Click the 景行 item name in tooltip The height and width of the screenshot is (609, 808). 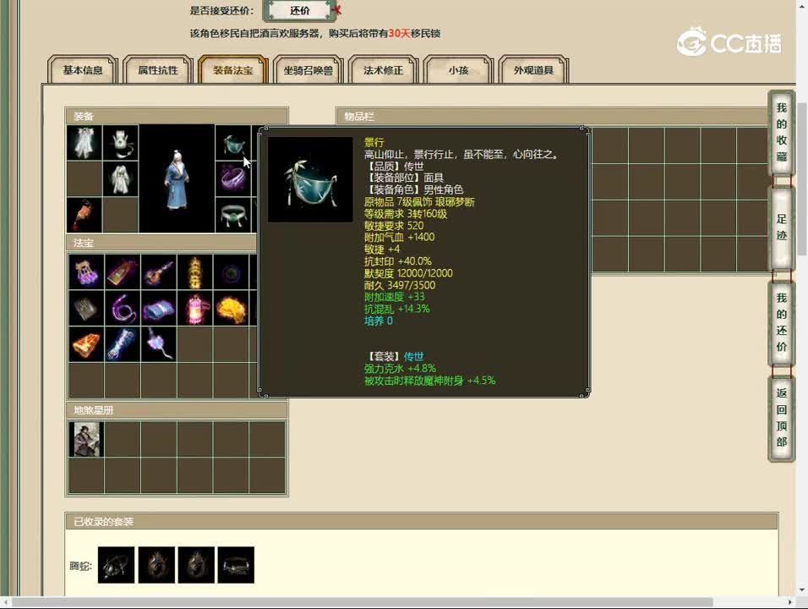pyautogui.click(x=374, y=142)
